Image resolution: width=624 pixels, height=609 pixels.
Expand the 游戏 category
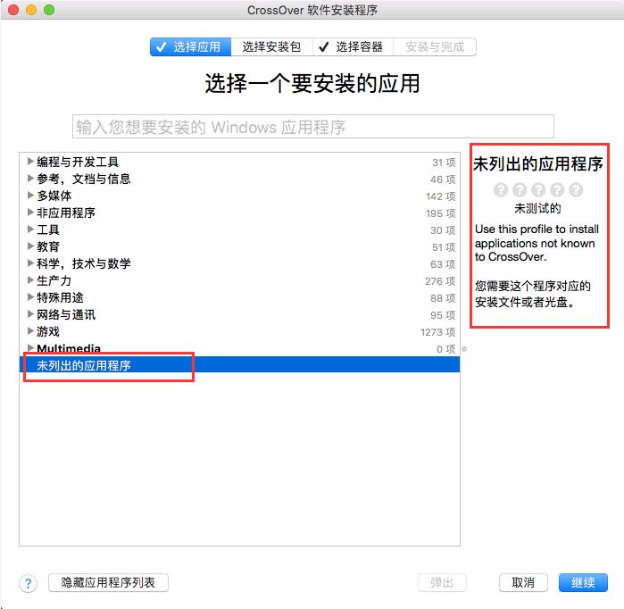(x=30, y=330)
